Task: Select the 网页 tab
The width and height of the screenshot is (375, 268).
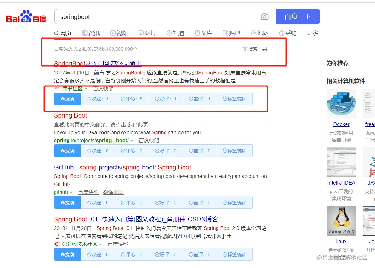Action: click(x=63, y=33)
